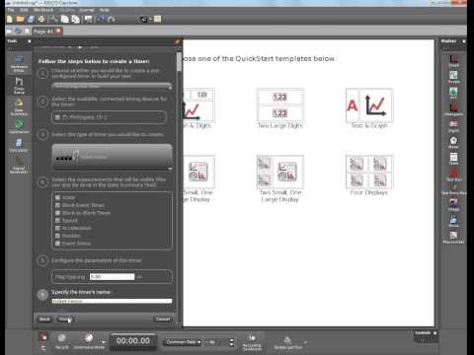Screen dimensions: 474x355
Task: Open the Signal Generator tool
Action: (19, 165)
